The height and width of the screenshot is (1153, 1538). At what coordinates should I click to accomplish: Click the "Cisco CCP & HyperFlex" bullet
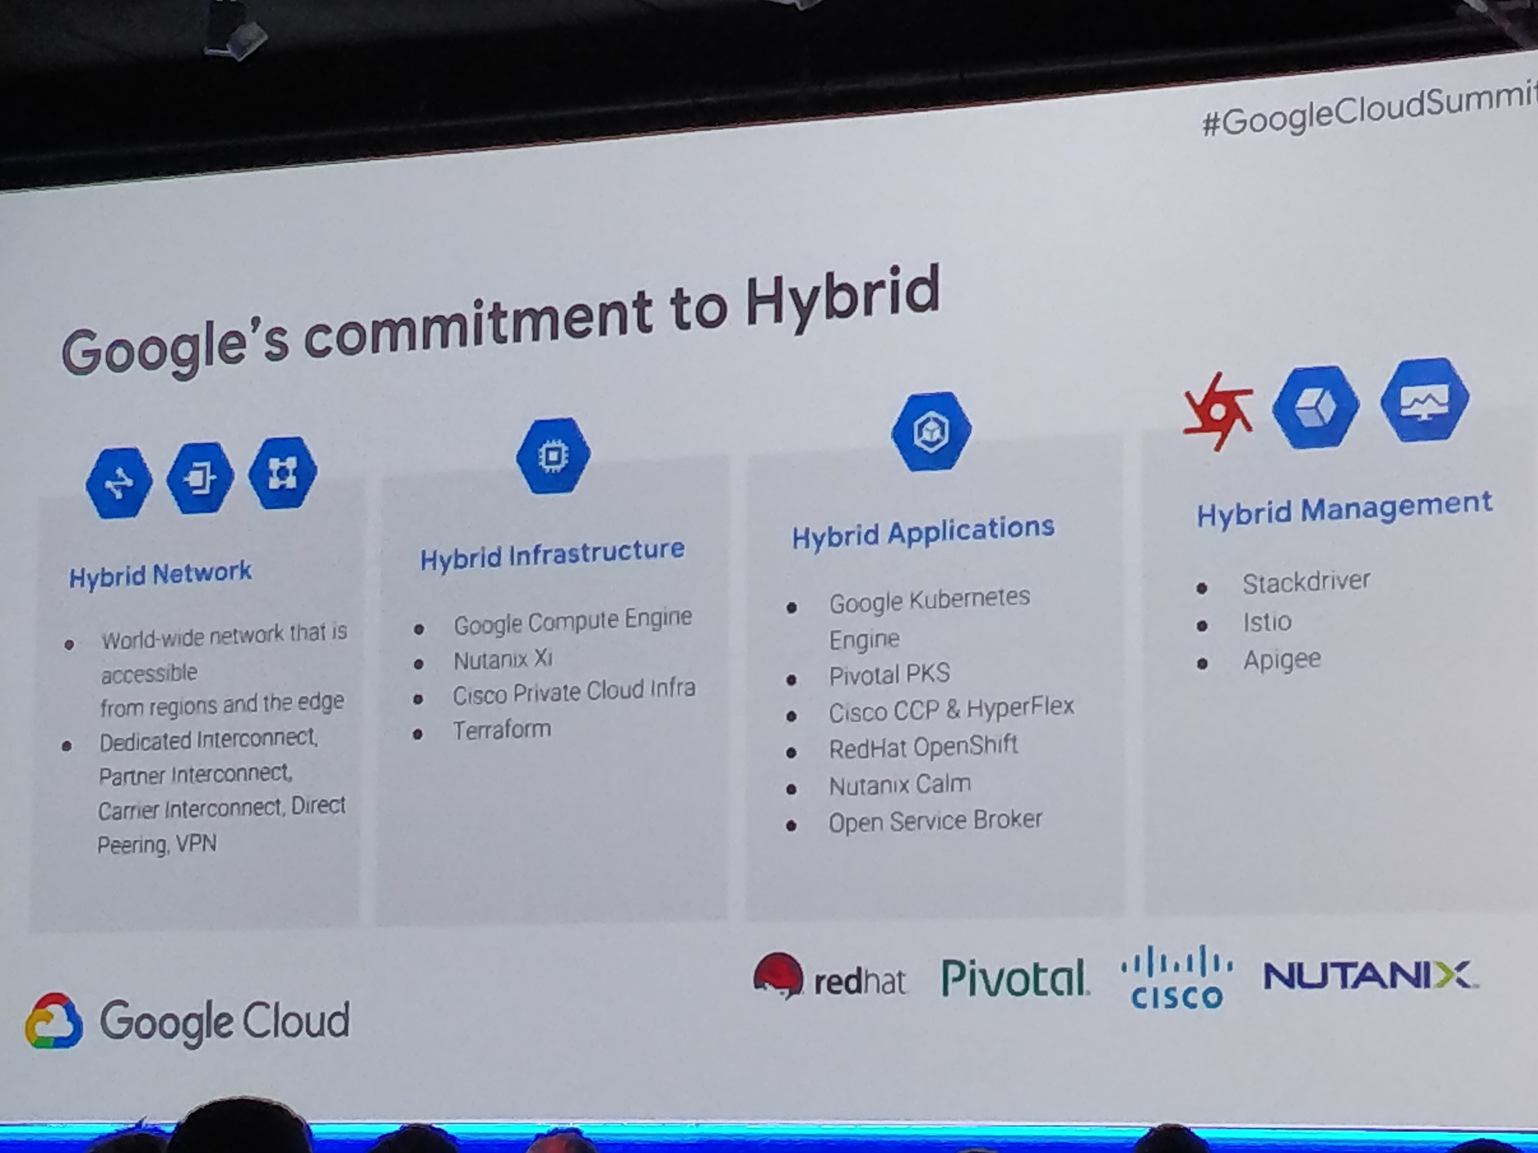pos(951,709)
